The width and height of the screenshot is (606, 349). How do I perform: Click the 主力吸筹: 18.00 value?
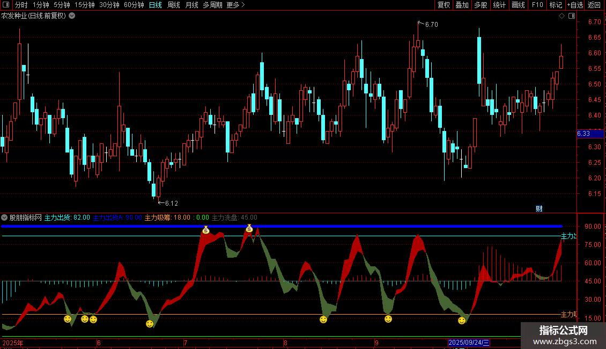coord(167,217)
